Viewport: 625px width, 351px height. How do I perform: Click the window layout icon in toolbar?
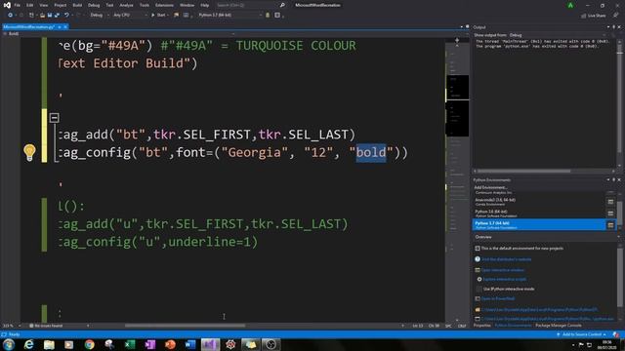pyautogui.click(x=277, y=16)
